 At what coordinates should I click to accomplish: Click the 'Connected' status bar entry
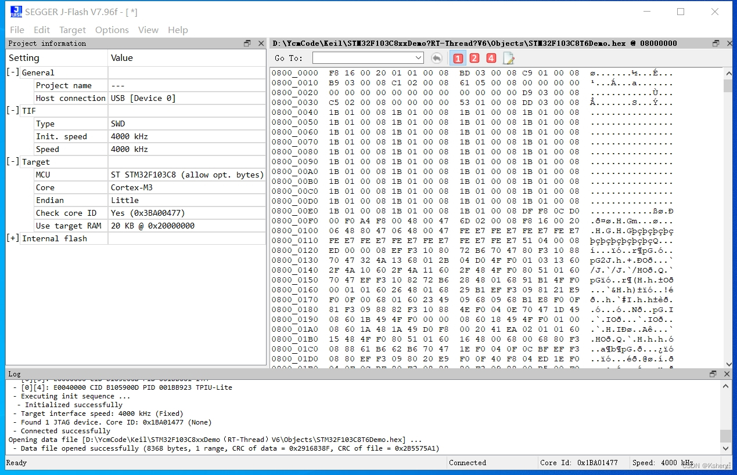468,463
